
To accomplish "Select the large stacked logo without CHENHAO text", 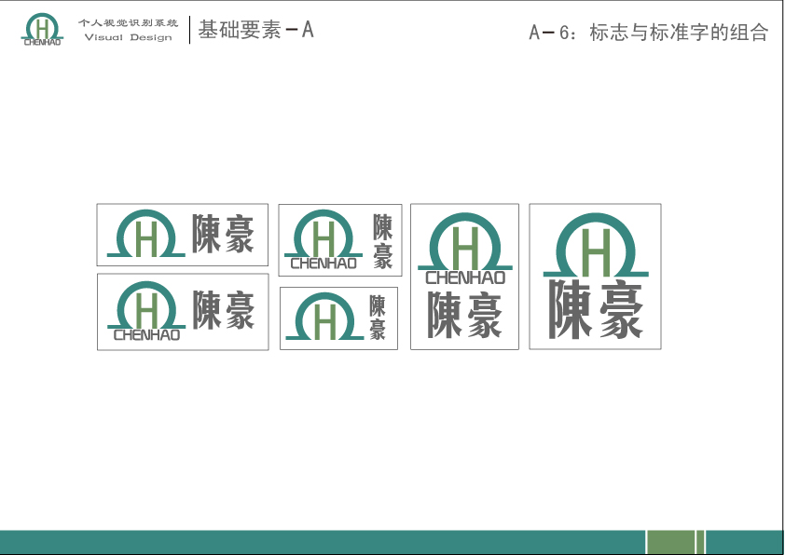I will point(595,277).
